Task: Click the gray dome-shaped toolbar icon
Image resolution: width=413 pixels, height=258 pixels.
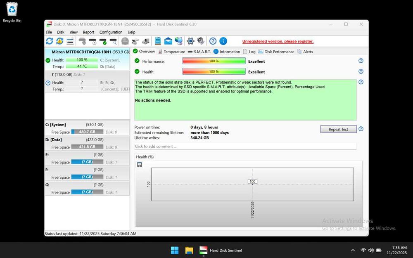Action: (125, 41)
